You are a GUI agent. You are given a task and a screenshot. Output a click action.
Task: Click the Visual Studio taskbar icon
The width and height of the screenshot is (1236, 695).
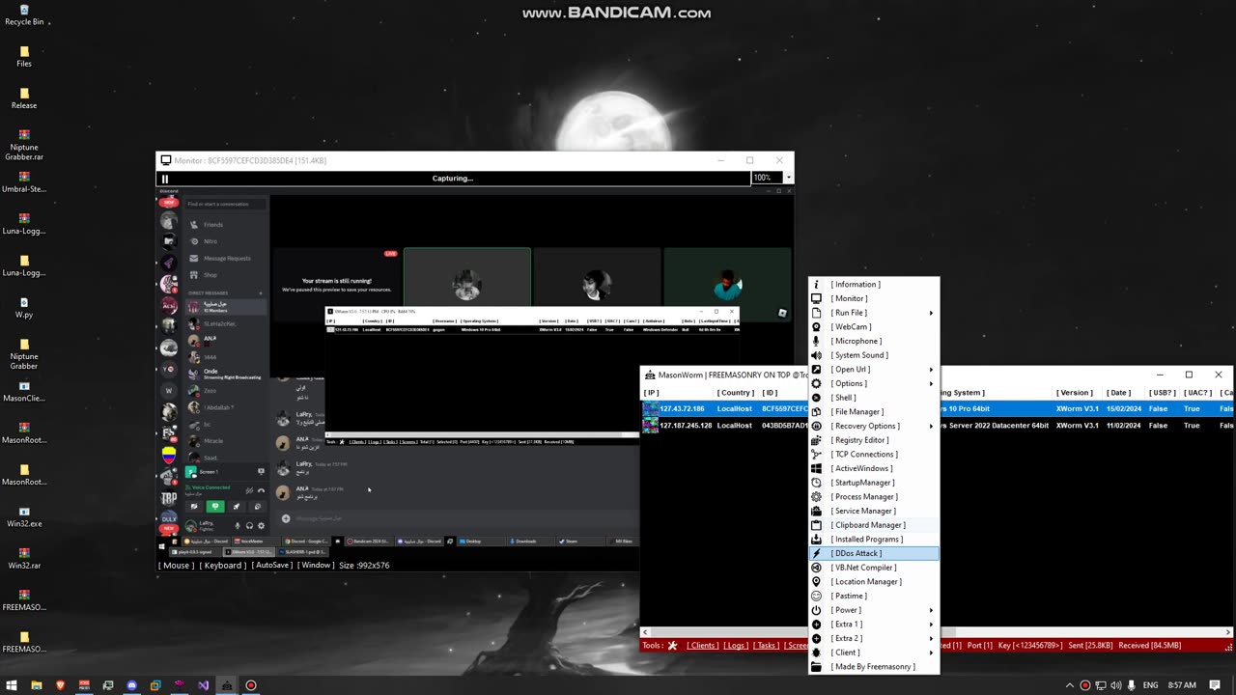pyautogui.click(x=203, y=685)
